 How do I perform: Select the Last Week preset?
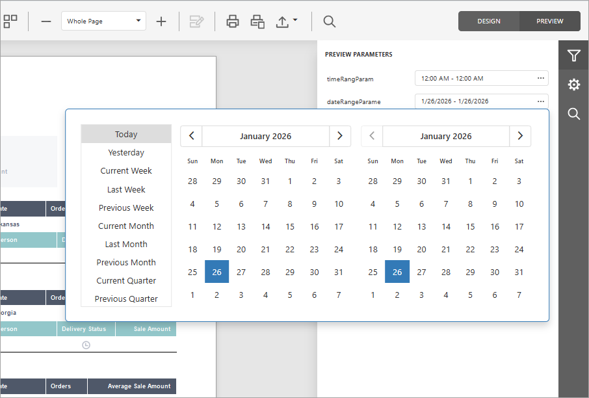click(126, 189)
